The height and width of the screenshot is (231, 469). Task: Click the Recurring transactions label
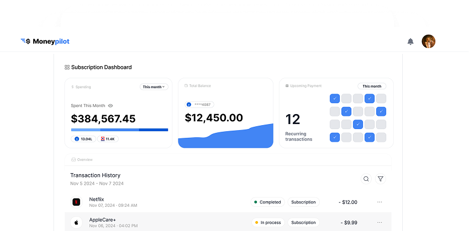299,136
